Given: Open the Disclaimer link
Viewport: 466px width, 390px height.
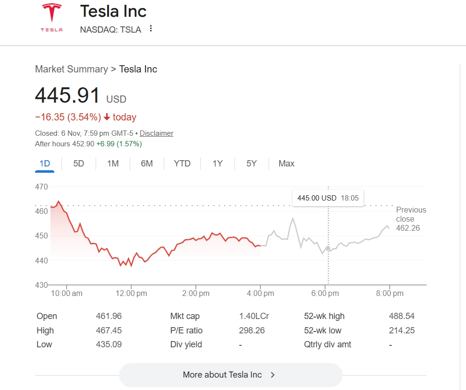Looking at the screenshot, I should 157,133.
